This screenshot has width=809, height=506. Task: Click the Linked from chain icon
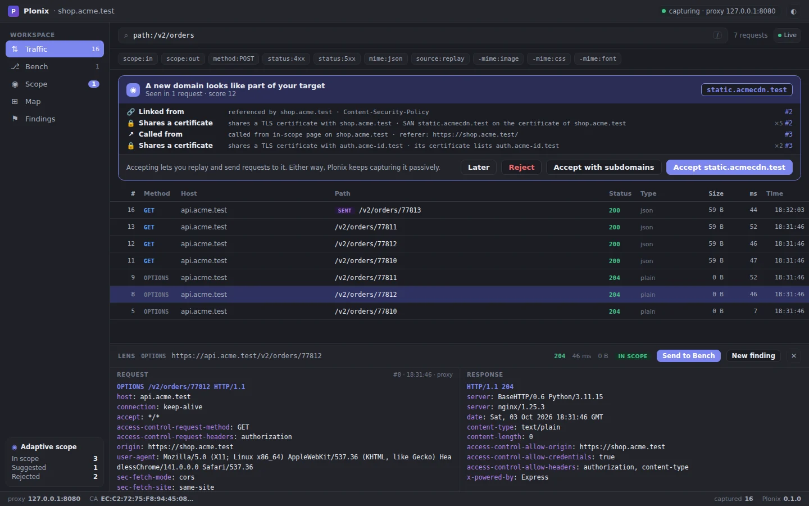[x=131, y=112]
